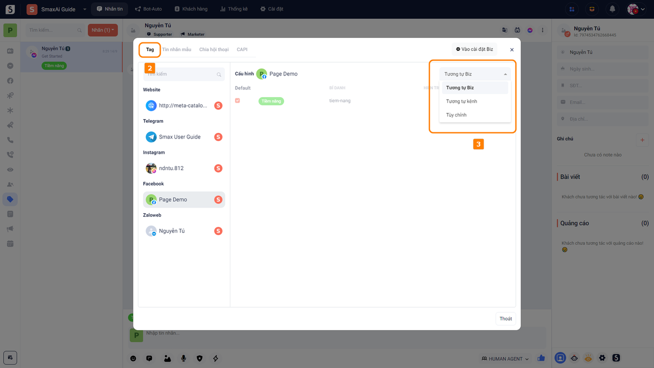The width and height of the screenshot is (654, 368).
Task: Click the tag icon in left sidebar
Action: pos(10,199)
